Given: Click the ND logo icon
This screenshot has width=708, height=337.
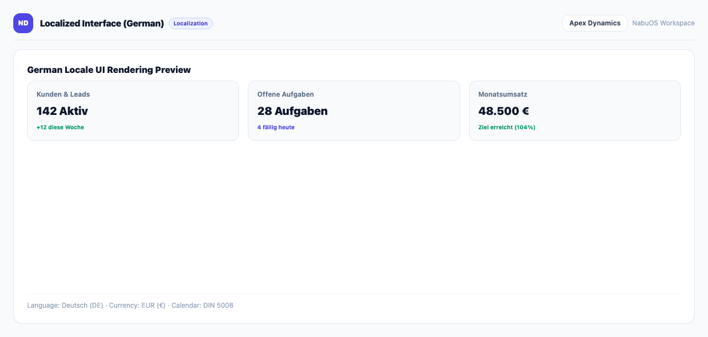Looking at the screenshot, I should [x=23, y=23].
